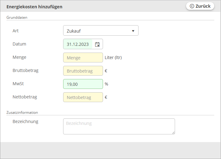Click the MwSt field showing 19,00
This screenshot has height=159, width=221.
pos(83,84)
